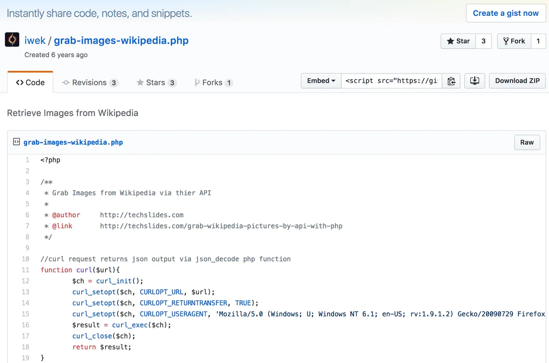Click 'Instantly share code, notes, and snippets.' tagline
The width and height of the screenshot is (549, 363).
(x=100, y=13)
